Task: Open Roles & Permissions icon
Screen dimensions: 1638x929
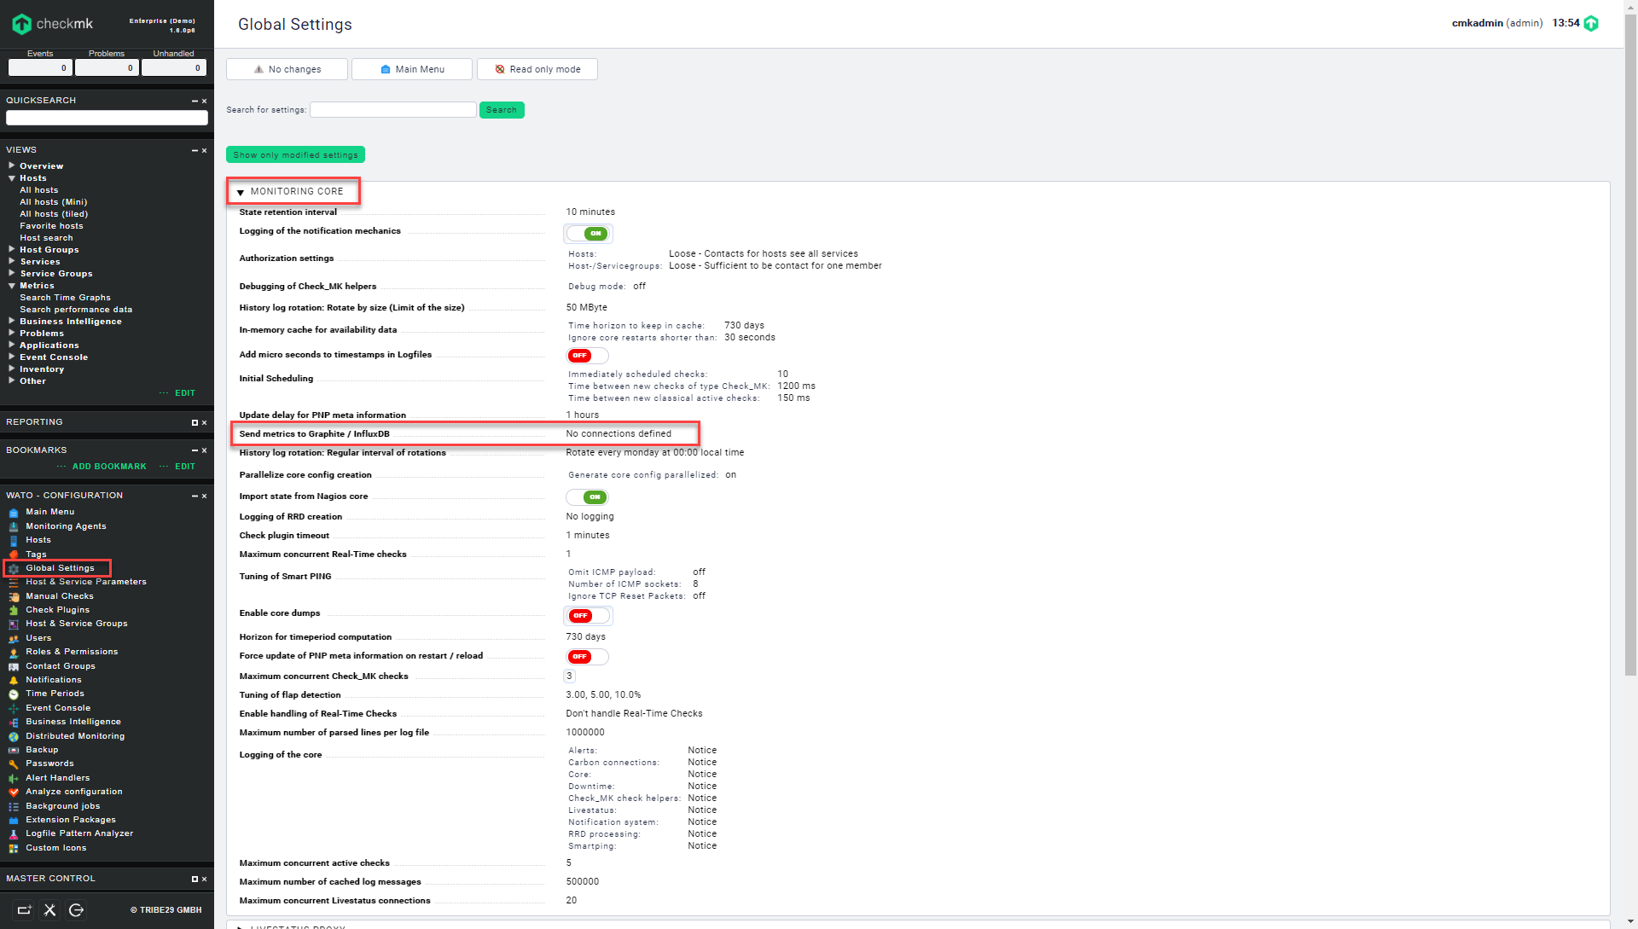Action: [14, 653]
